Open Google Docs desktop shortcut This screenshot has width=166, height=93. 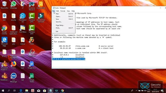(x=32, y=65)
